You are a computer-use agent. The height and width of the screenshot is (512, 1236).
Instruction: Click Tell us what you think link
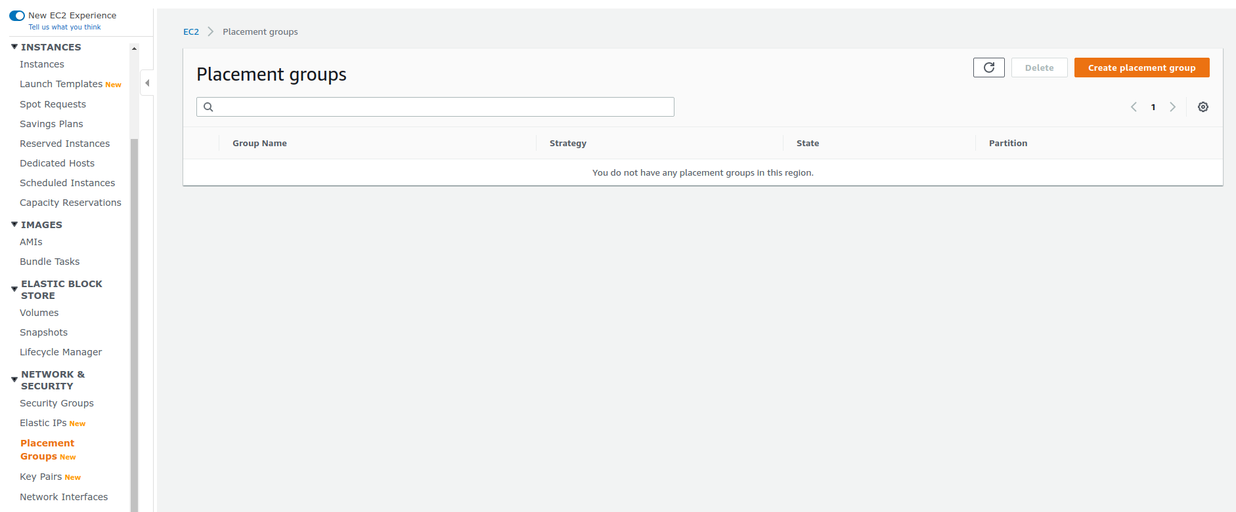pos(64,27)
